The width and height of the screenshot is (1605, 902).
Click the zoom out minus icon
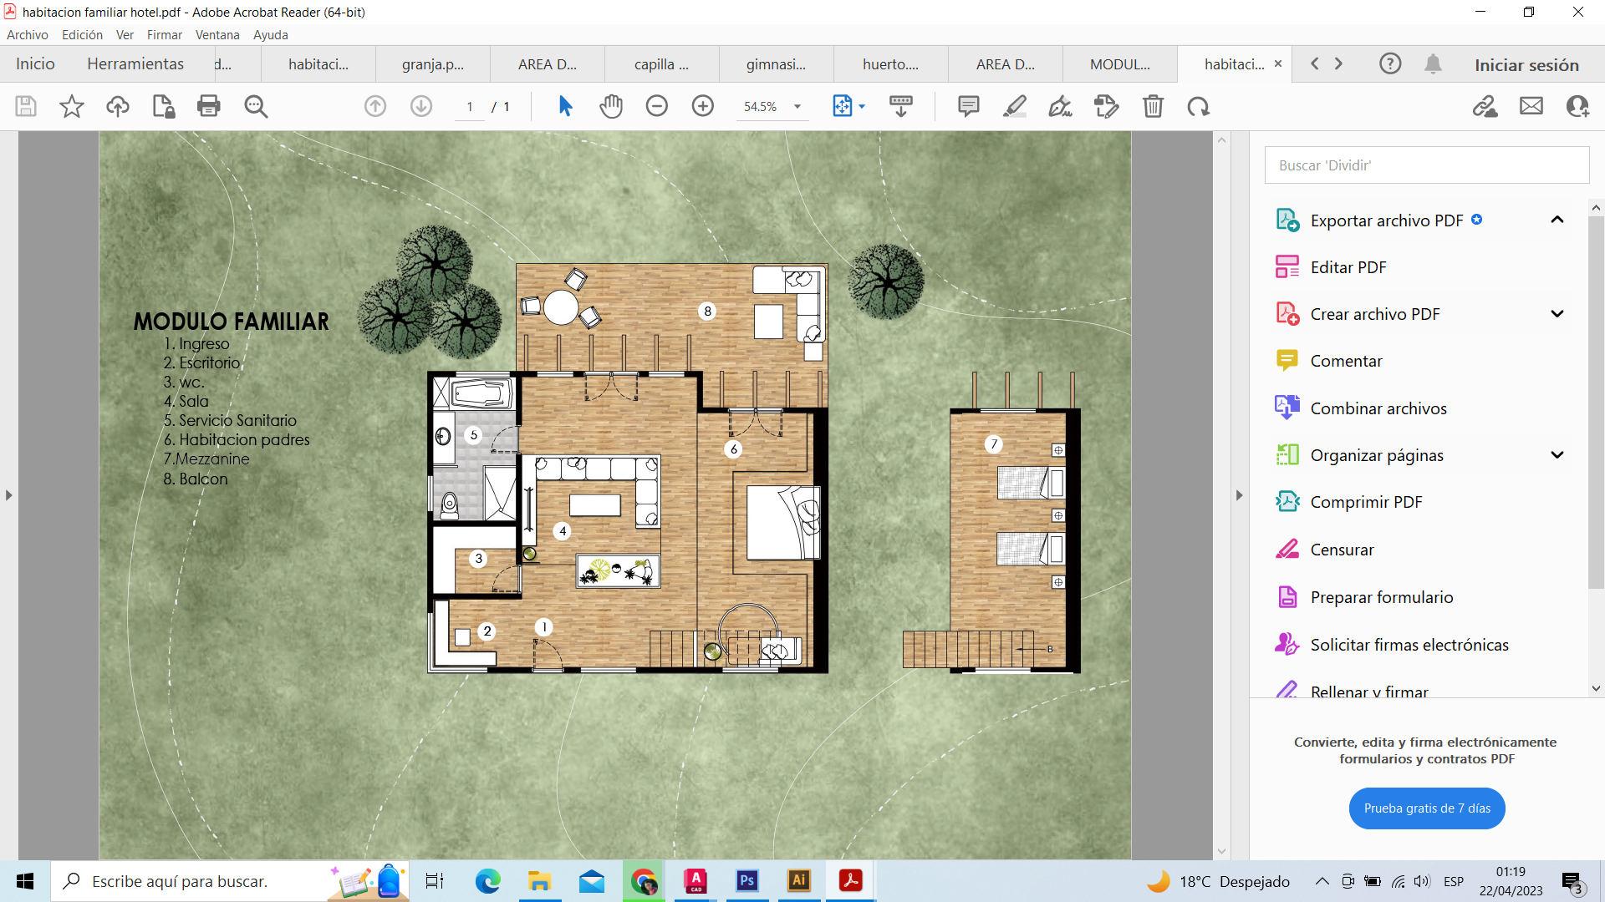click(657, 106)
